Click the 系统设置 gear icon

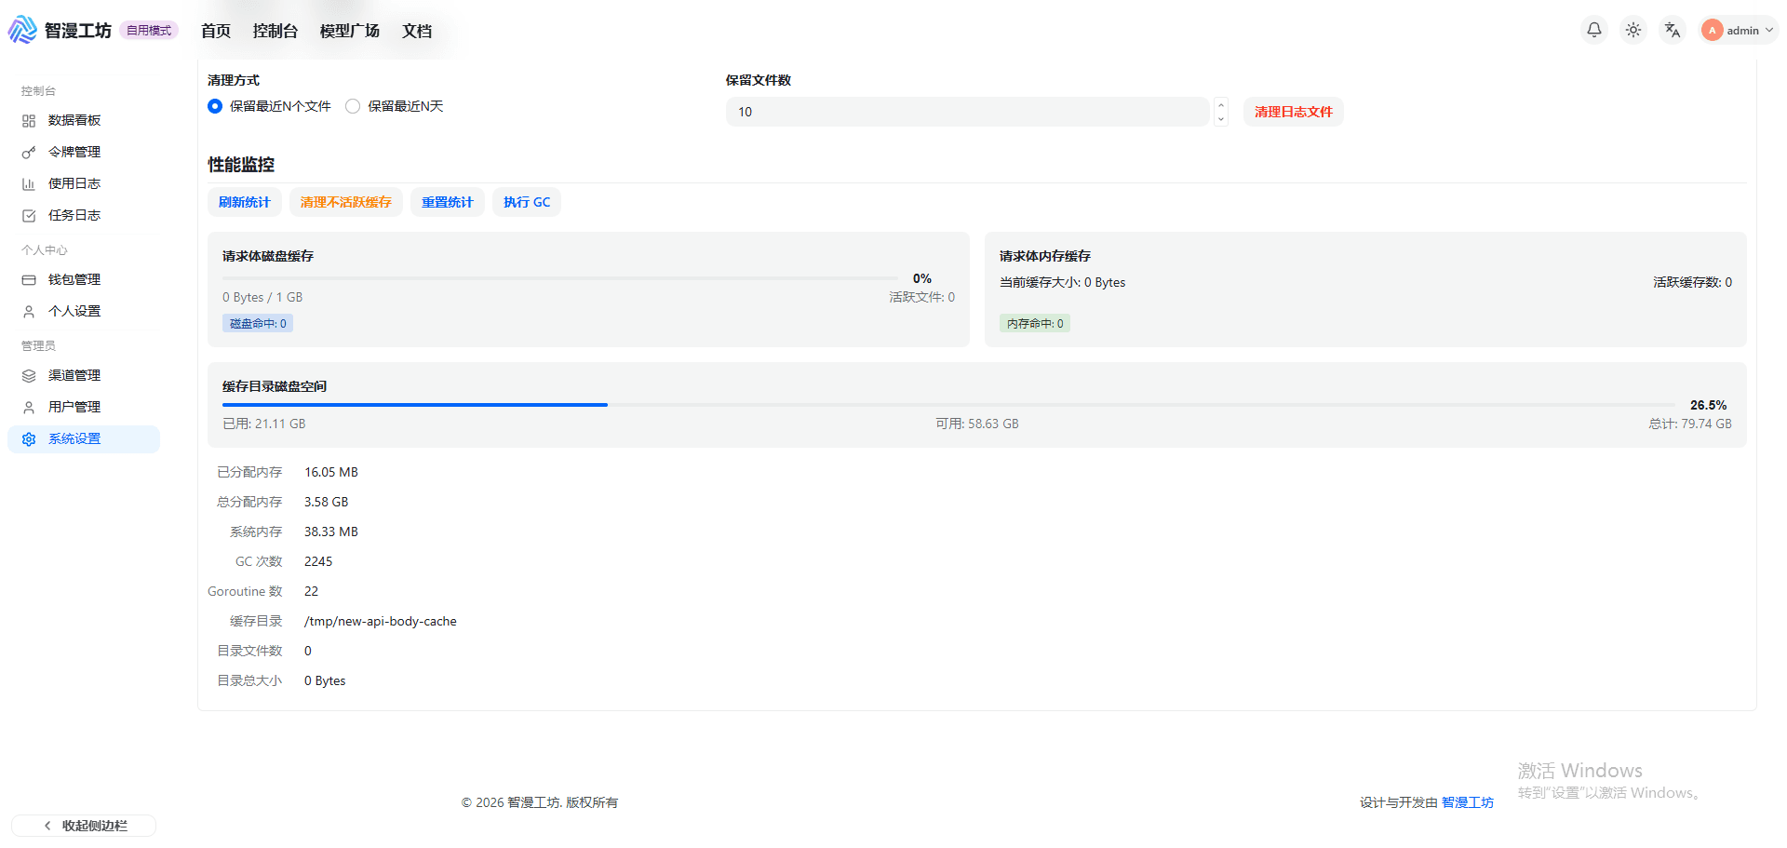coord(29,439)
